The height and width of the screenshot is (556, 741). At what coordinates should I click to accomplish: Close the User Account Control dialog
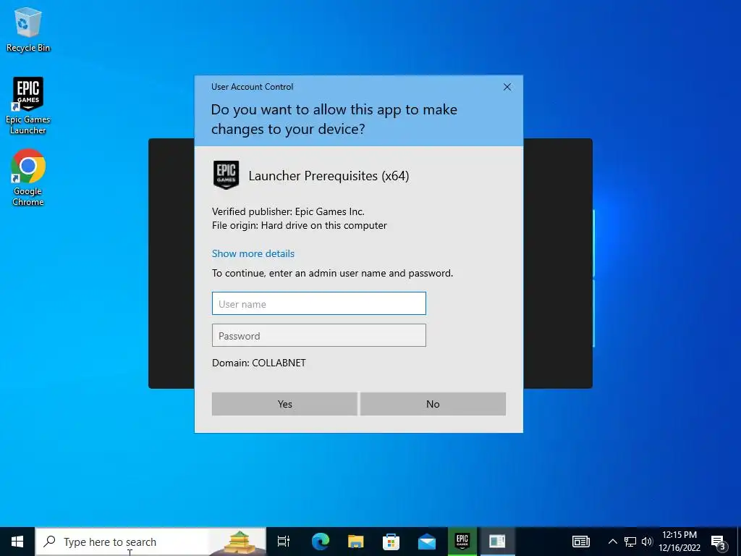[x=507, y=87]
